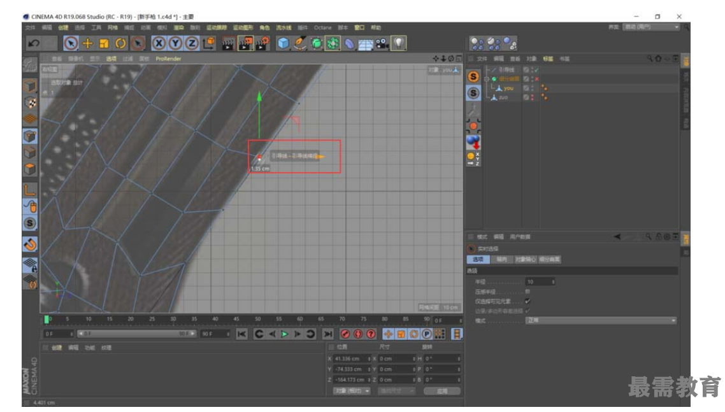Add a floor environment object

(366, 43)
